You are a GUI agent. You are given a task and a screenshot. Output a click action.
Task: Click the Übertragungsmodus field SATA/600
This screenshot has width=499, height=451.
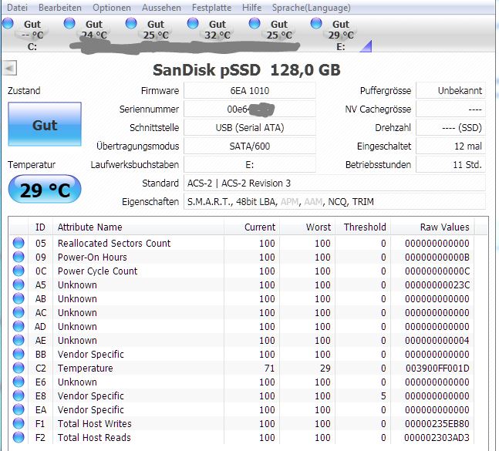point(250,146)
